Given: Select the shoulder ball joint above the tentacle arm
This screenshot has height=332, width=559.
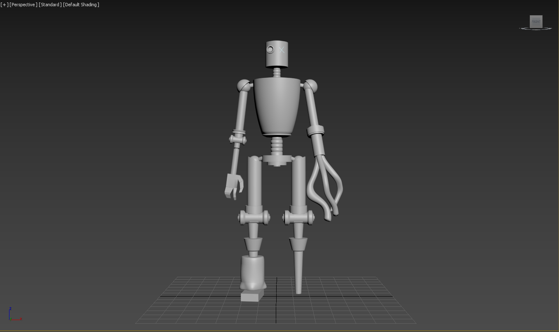Looking at the screenshot, I should (x=310, y=86).
